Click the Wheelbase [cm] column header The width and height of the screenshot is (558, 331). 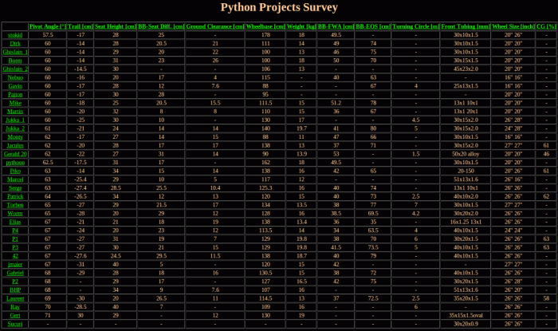pos(265,26)
